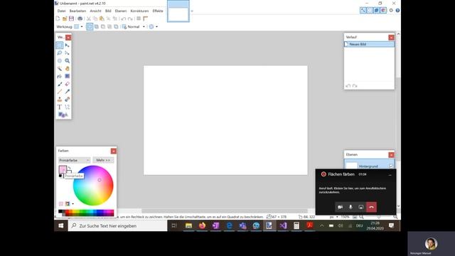Image resolution: width=455 pixels, height=256 pixels.
Task: Select the Clone Stamp tool
Action: coord(60,100)
